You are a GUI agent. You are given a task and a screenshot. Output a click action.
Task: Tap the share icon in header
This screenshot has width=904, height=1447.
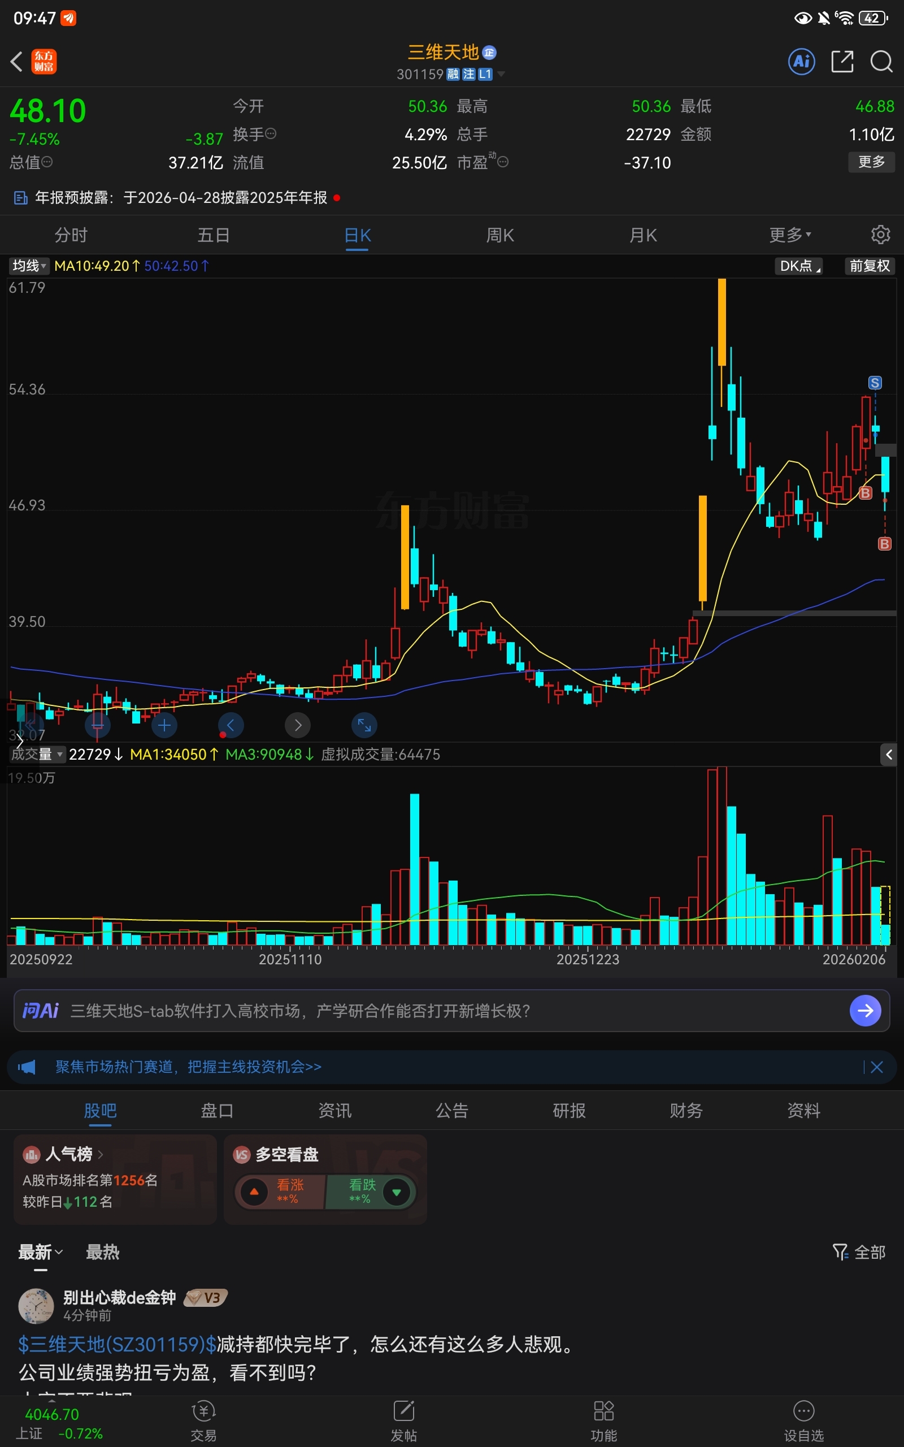[x=842, y=61]
